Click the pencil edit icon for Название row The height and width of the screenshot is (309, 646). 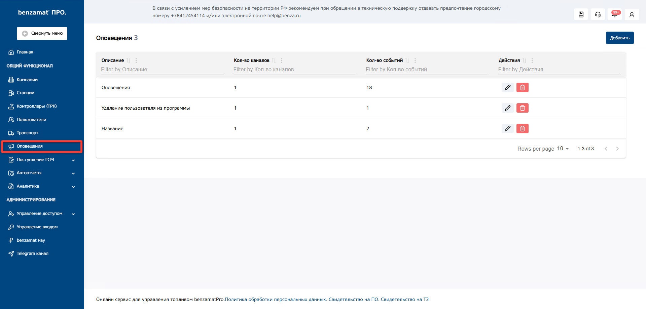pos(507,128)
